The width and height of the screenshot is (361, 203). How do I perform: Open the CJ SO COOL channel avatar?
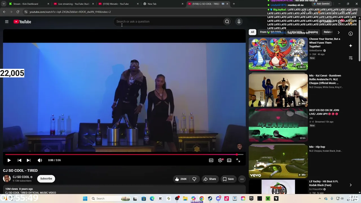click(x=7, y=178)
